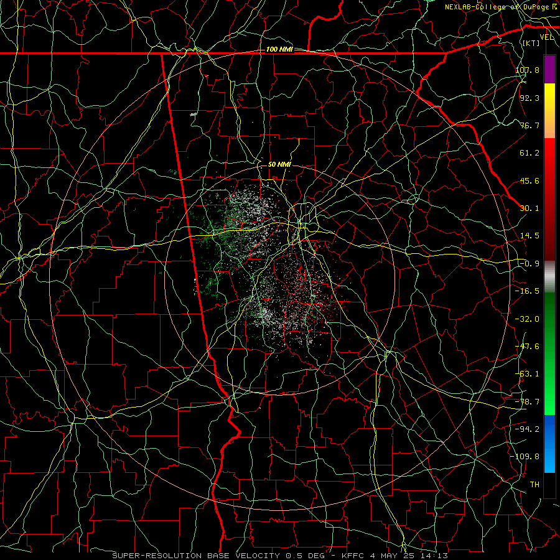This screenshot has width=560, height=560.
Task: Select the 30.1 velocity scale value
Action: tap(530, 208)
